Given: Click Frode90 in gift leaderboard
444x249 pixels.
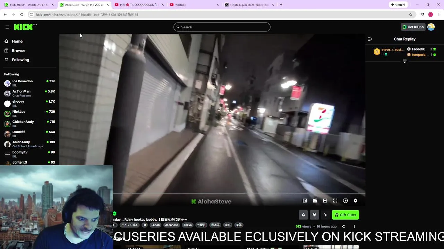Looking at the screenshot, I should click(421, 49).
